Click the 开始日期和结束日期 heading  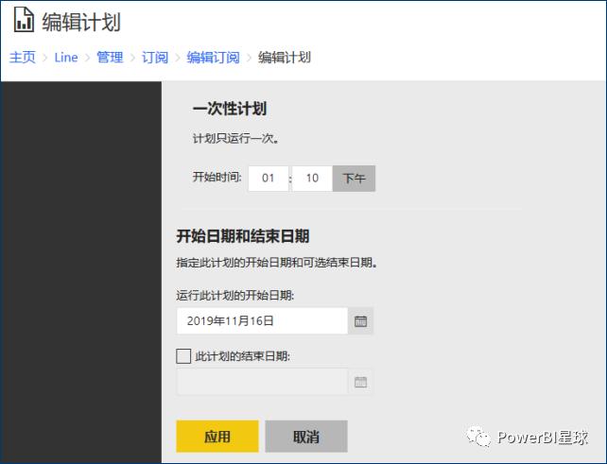[x=243, y=236]
